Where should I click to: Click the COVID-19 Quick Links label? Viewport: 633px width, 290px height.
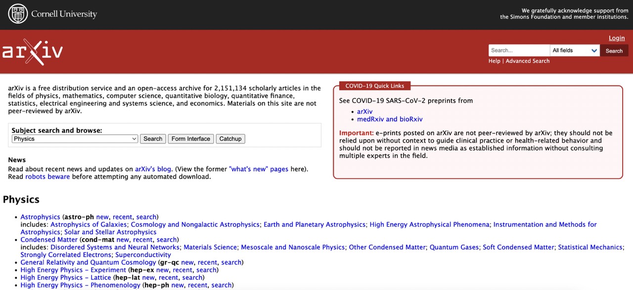tap(374, 86)
